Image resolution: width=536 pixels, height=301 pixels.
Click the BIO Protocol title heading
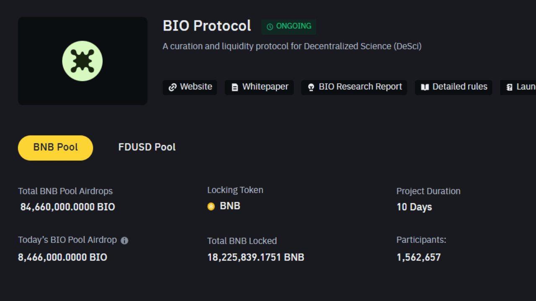pyautogui.click(x=207, y=26)
